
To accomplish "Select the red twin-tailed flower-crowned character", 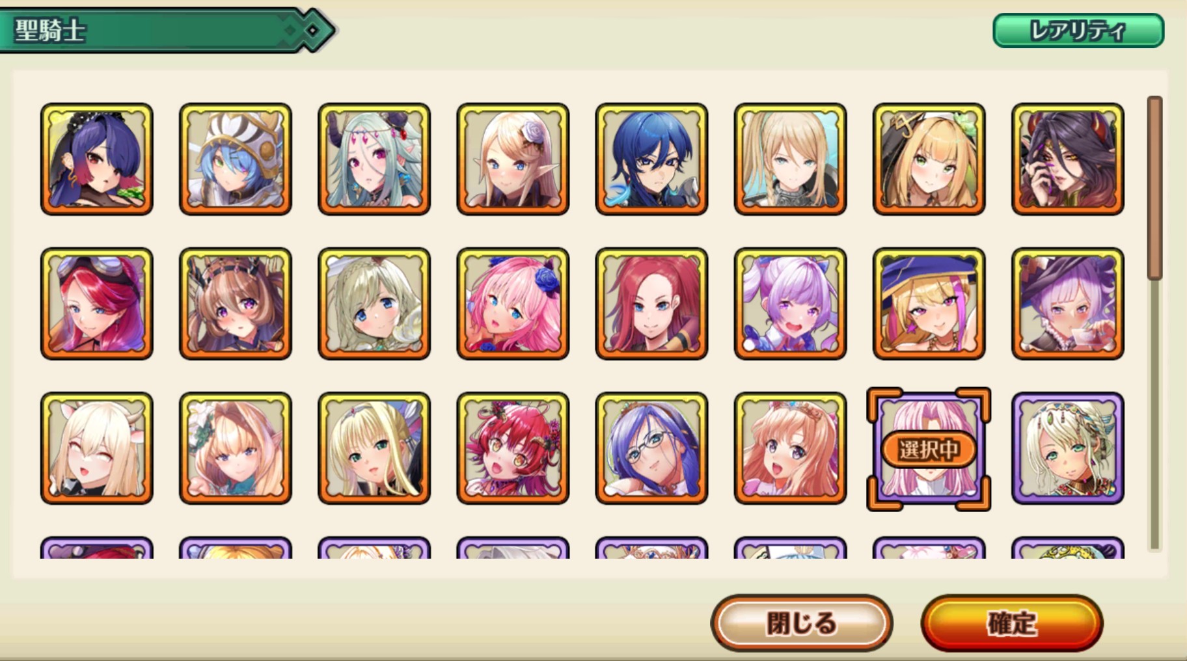I will pos(513,448).
